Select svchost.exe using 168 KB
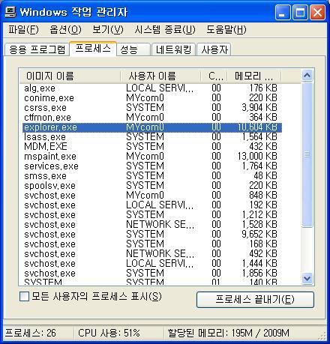This screenshot has width=330, height=344. click(152, 244)
